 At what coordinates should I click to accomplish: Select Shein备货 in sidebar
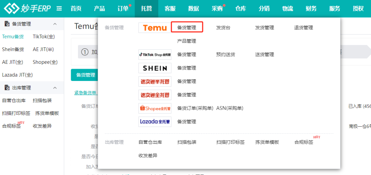coord(13,49)
